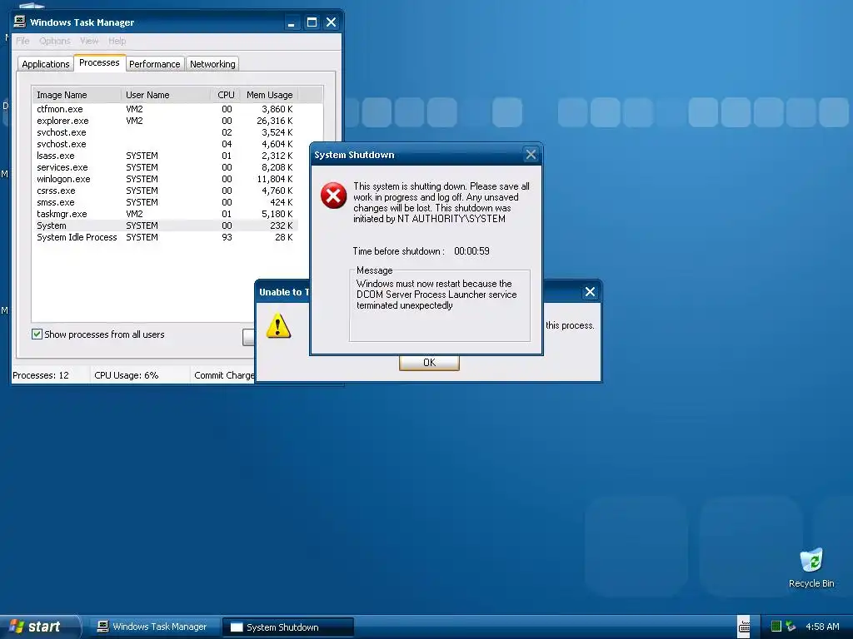Sort processes by User Name column header
853x639 pixels.
tap(166, 95)
